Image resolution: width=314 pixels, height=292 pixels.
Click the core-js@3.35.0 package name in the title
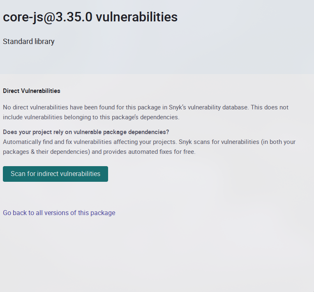(x=47, y=17)
